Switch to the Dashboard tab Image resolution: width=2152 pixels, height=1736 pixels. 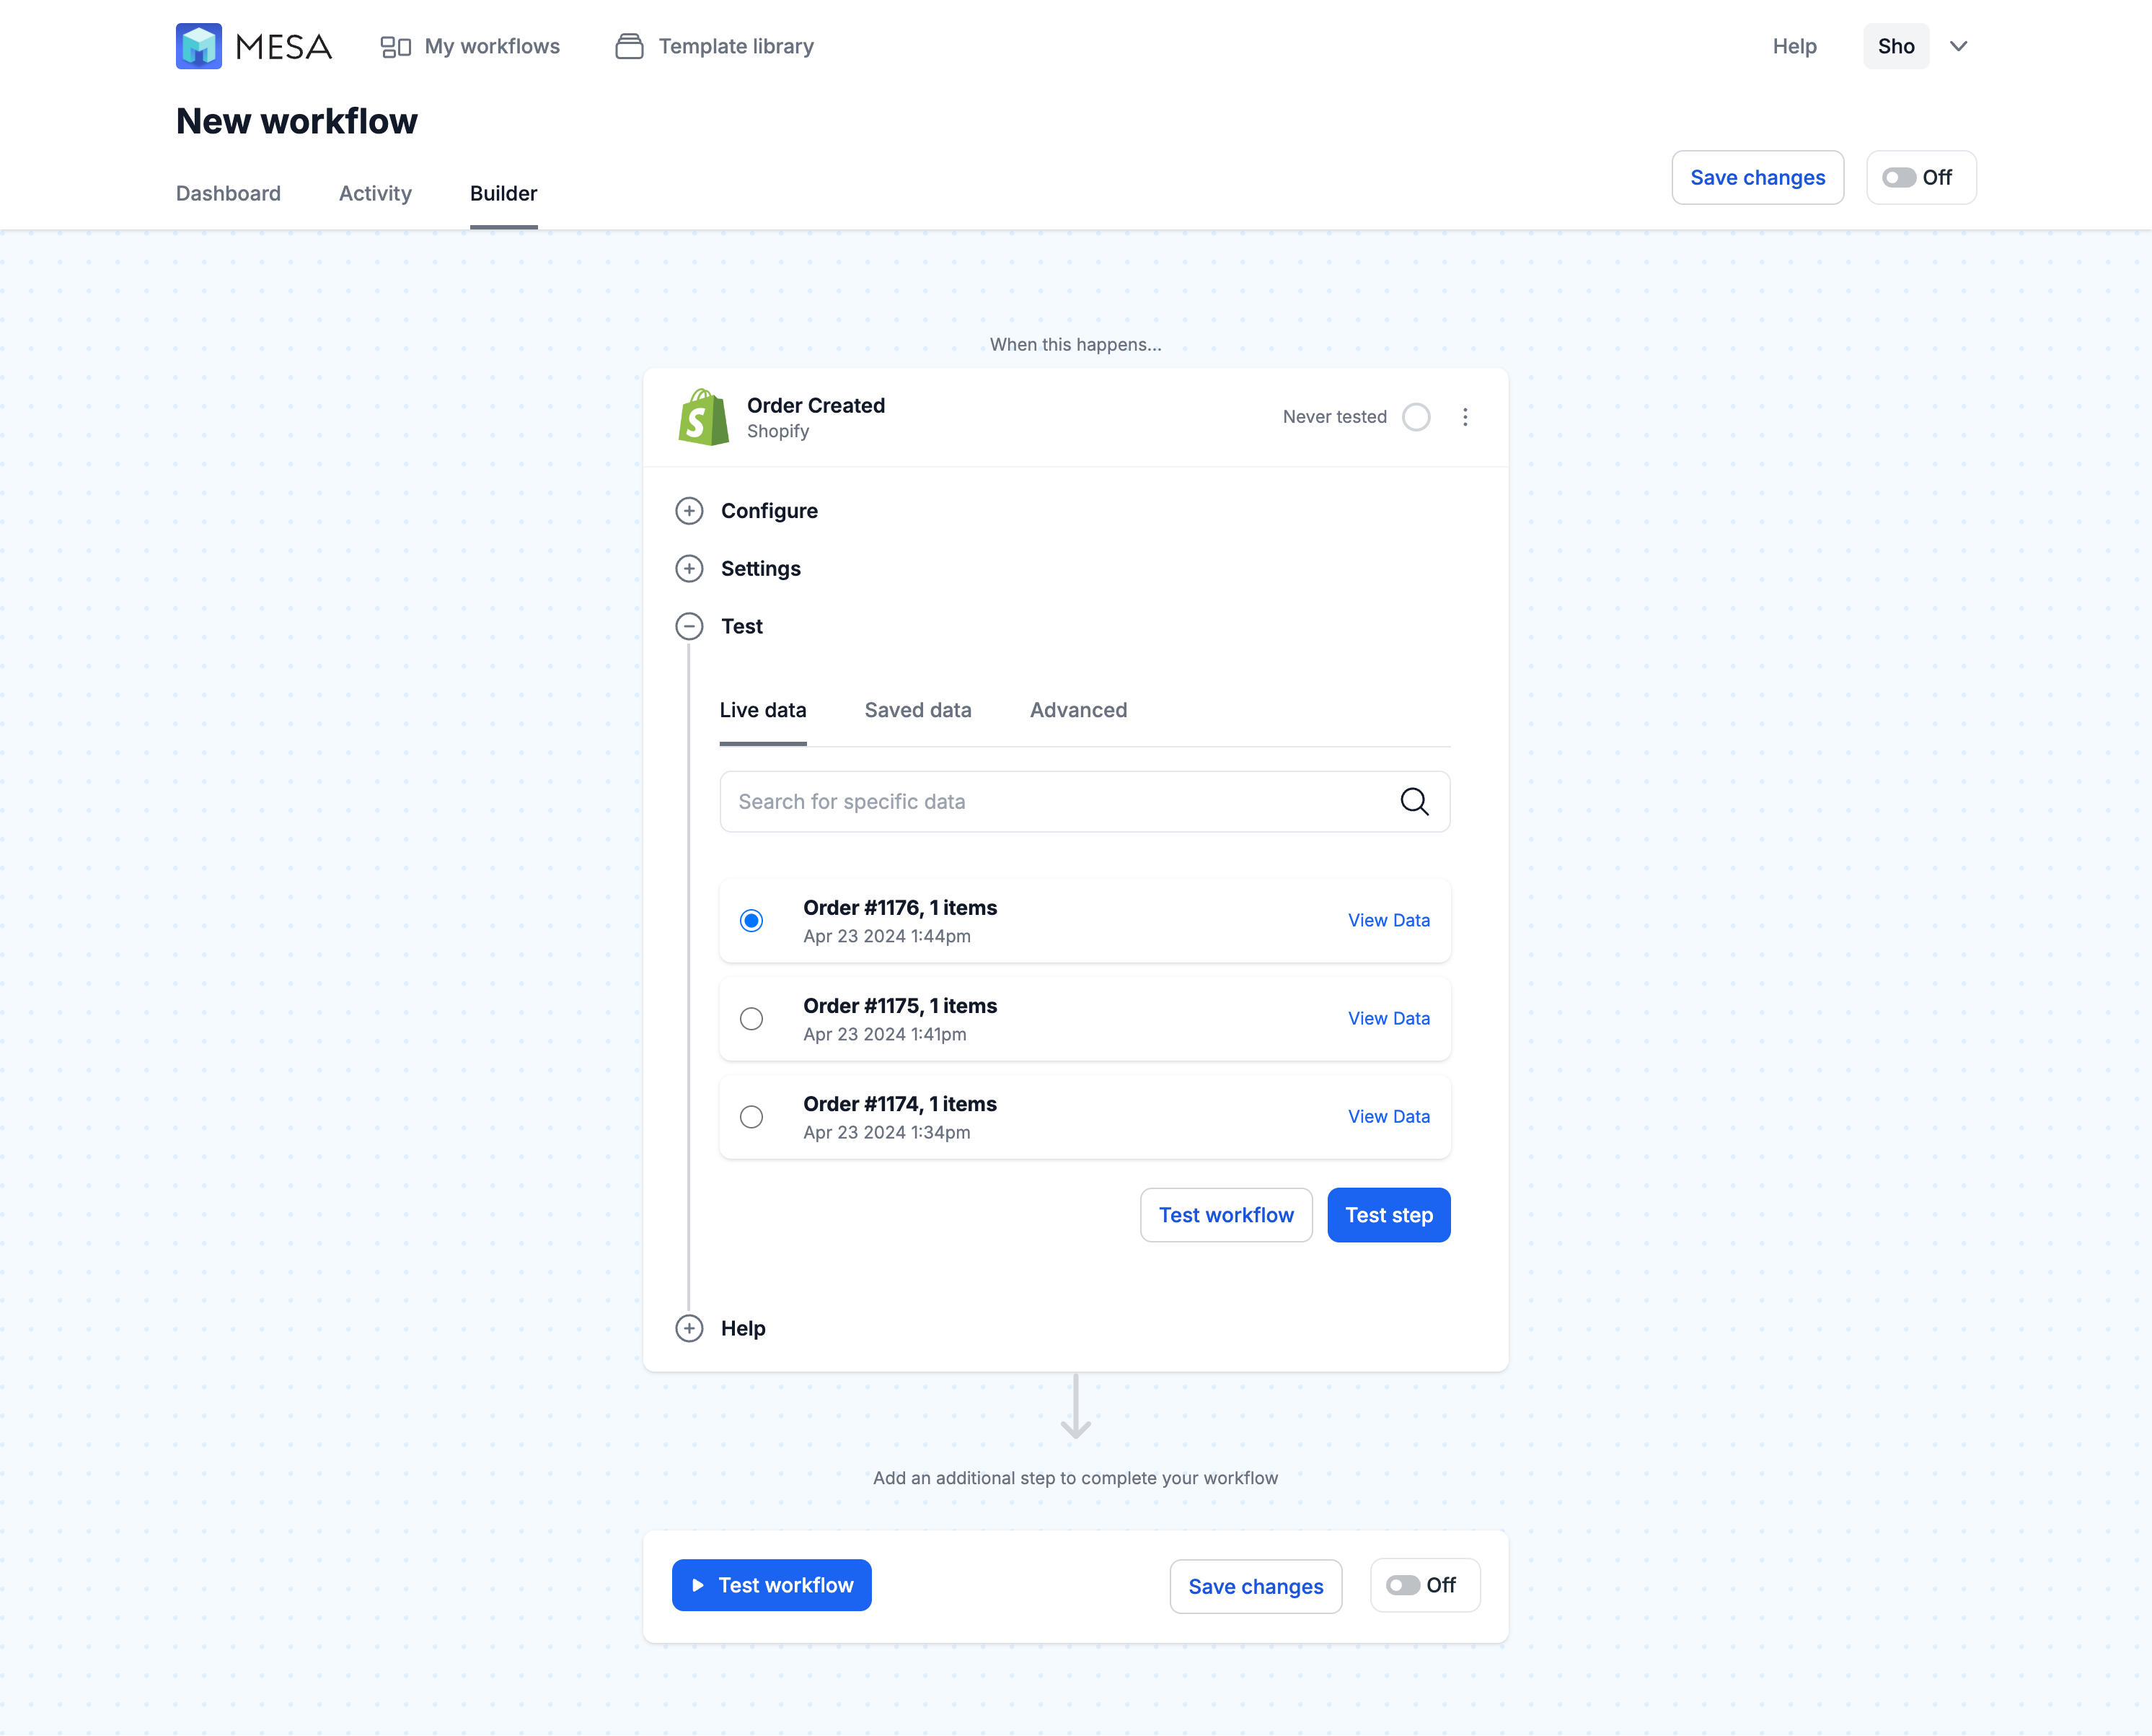(228, 193)
